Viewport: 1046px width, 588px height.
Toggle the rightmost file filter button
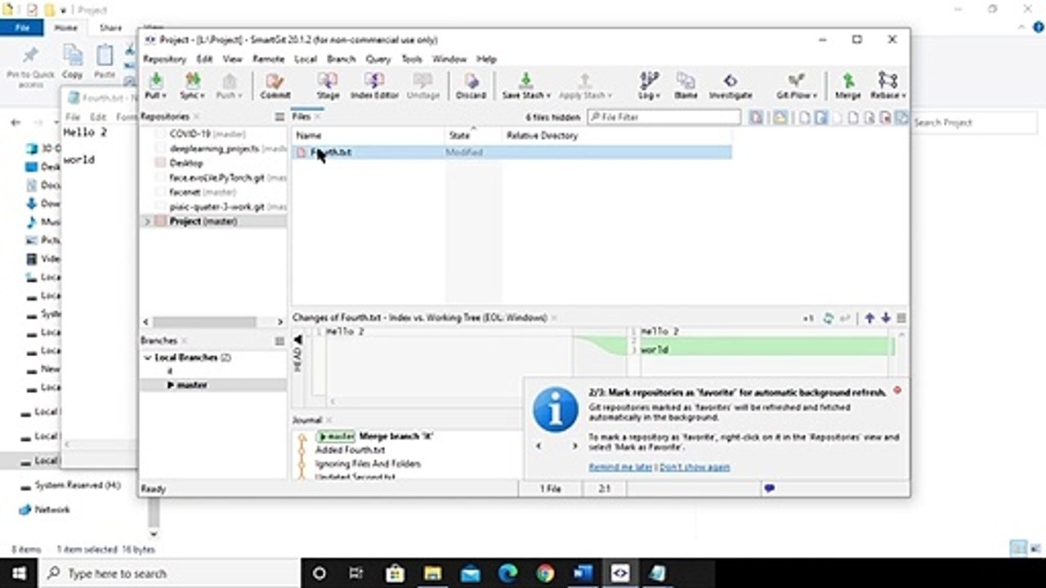click(901, 118)
